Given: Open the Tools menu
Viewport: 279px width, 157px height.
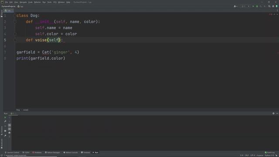Looking at the screenshot, I should [x=49, y=2].
